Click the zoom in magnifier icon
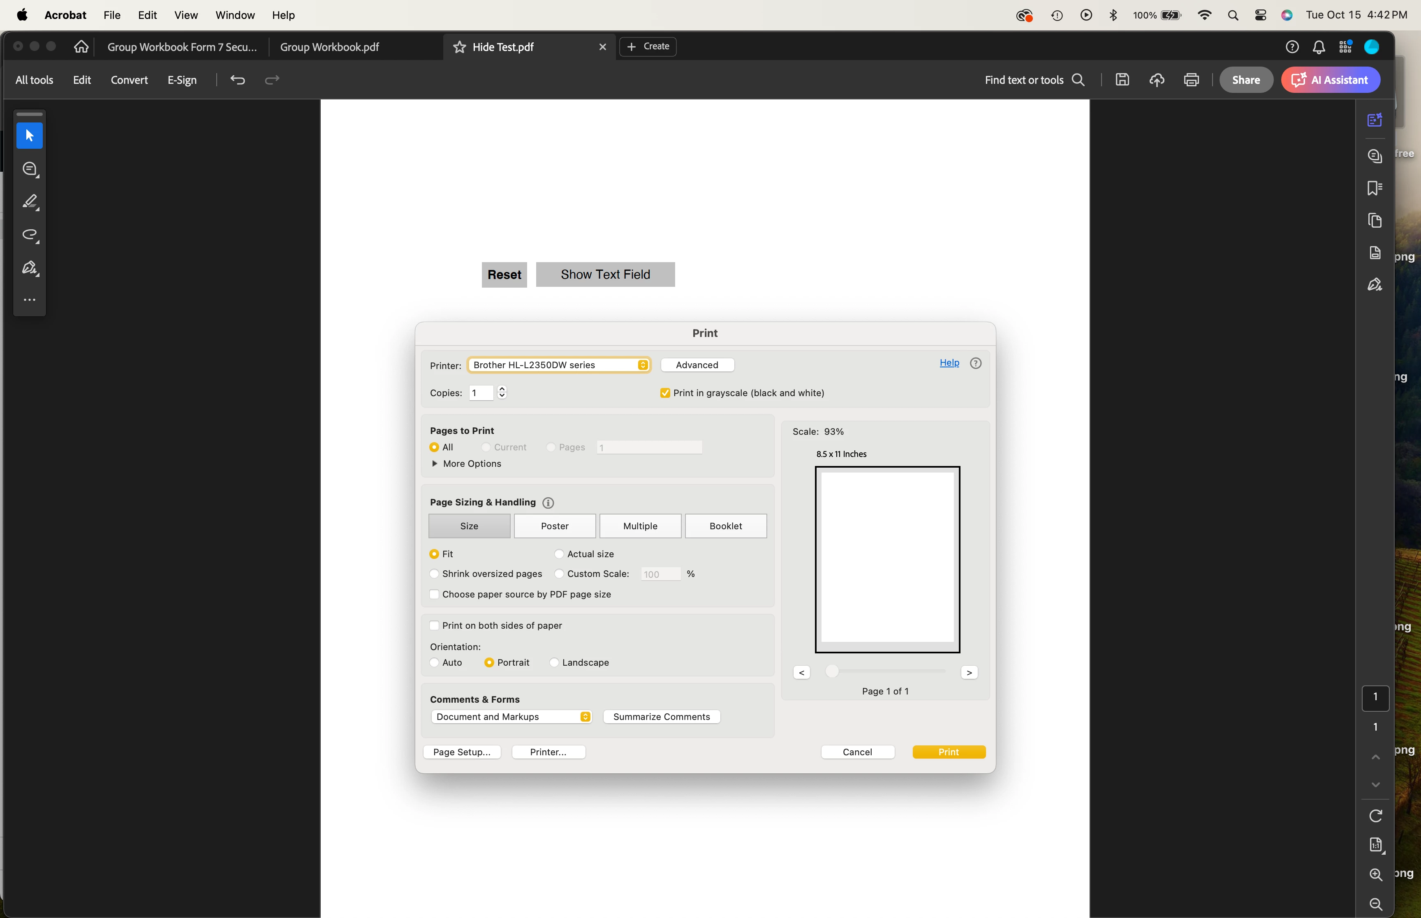 pos(1375,874)
